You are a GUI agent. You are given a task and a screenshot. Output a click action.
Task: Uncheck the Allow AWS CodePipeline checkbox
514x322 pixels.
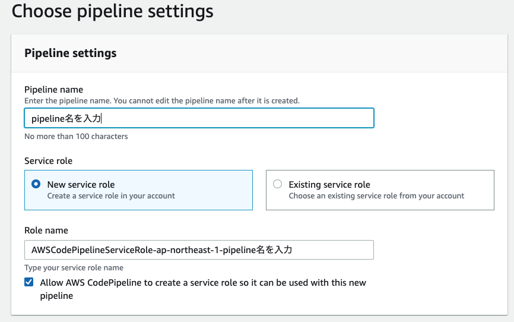(x=29, y=283)
